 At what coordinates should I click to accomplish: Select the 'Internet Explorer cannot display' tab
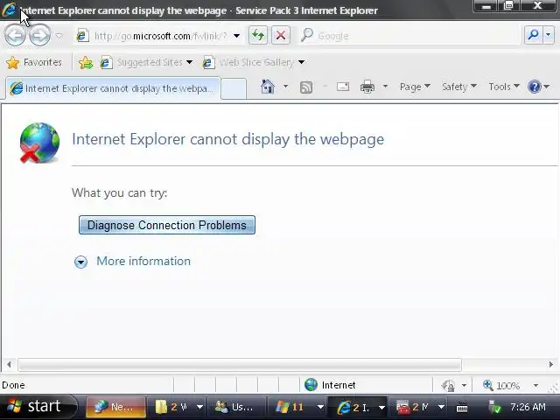[x=113, y=88]
